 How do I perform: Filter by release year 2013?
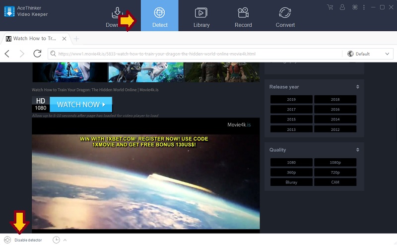click(291, 129)
